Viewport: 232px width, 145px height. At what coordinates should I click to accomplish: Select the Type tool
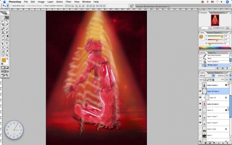pos(7,44)
